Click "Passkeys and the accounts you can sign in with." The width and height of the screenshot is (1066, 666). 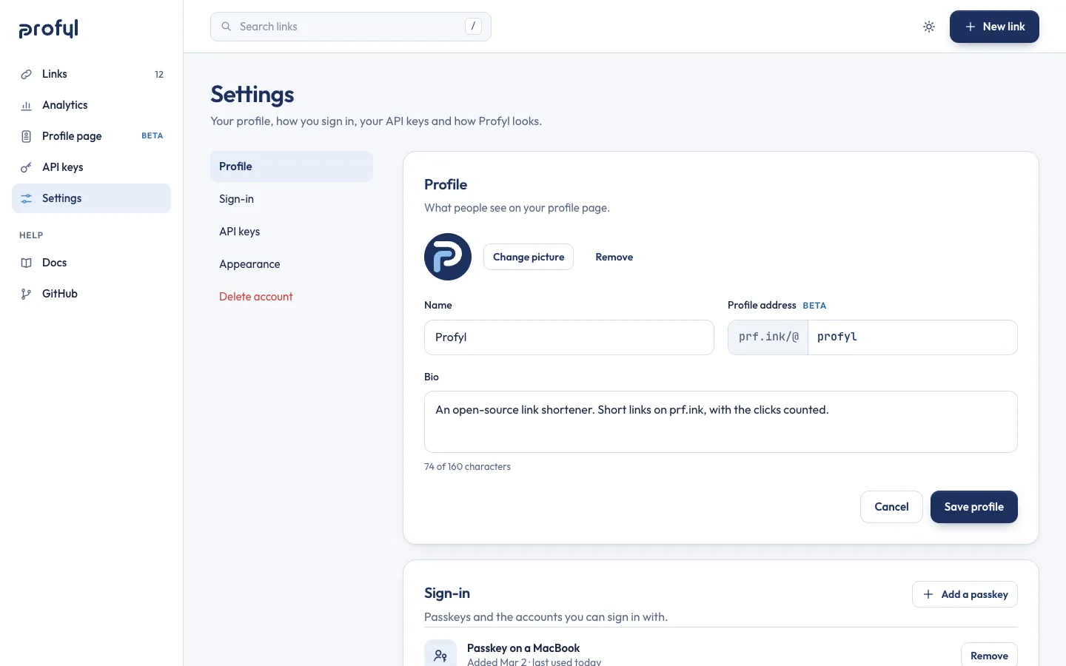546,617
